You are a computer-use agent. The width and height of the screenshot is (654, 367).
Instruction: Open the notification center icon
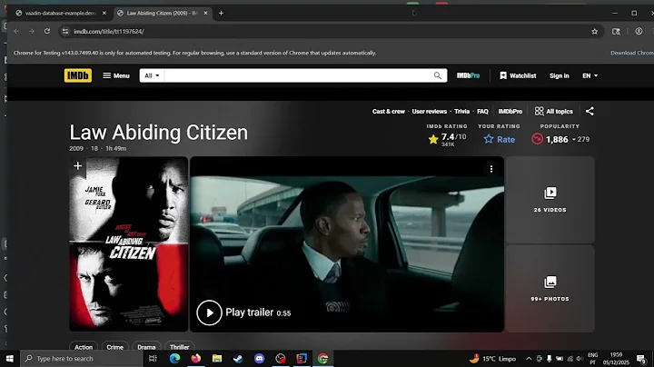click(641, 359)
